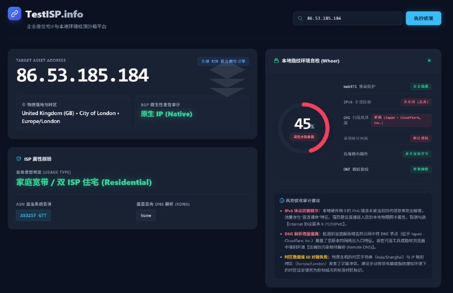The width and height of the screenshot is (453, 293).
Task: Click the 本地指纹环境自检 (Whoer) heading
Action: pyautogui.click(x=310, y=61)
